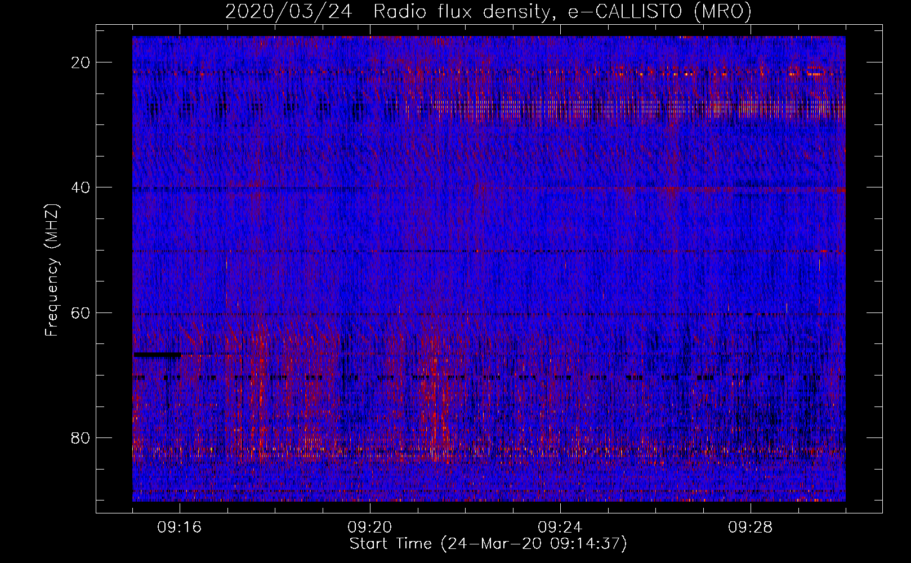Click the 'Start Time (24-Mar-20 09:14:37)' axis label
The width and height of the screenshot is (911, 563).
tap(488, 544)
